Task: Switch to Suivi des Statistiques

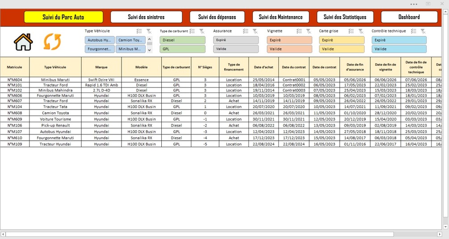Action: (345, 17)
